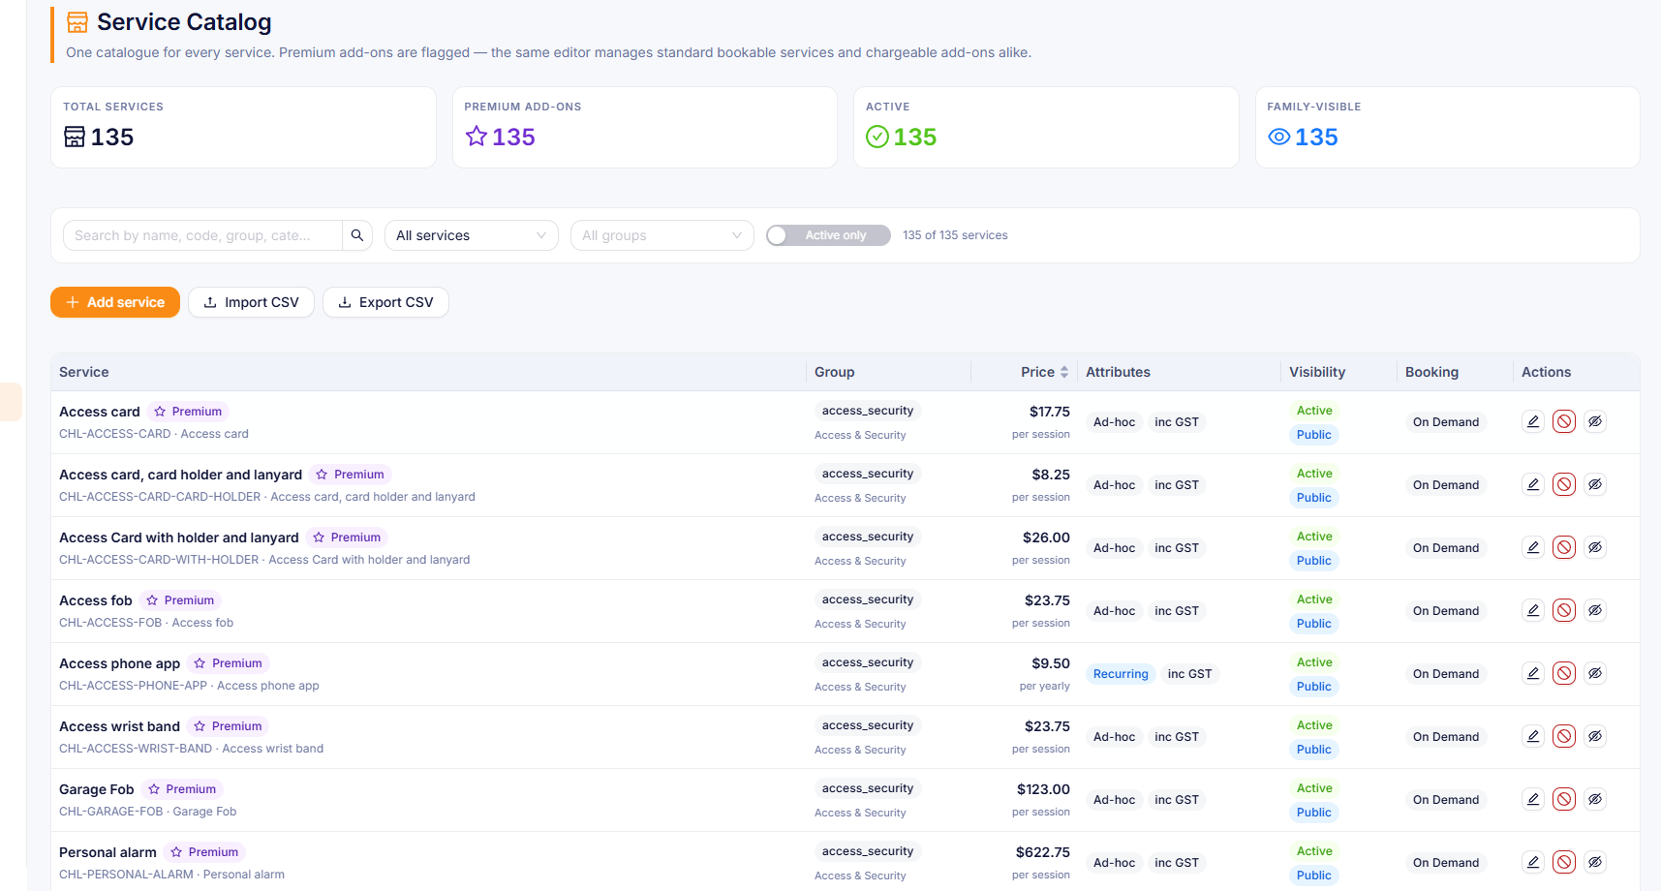Edit the Access card service
Image resolution: width=1661 pixels, height=891 pixels.
click(x=1533, y=421)
